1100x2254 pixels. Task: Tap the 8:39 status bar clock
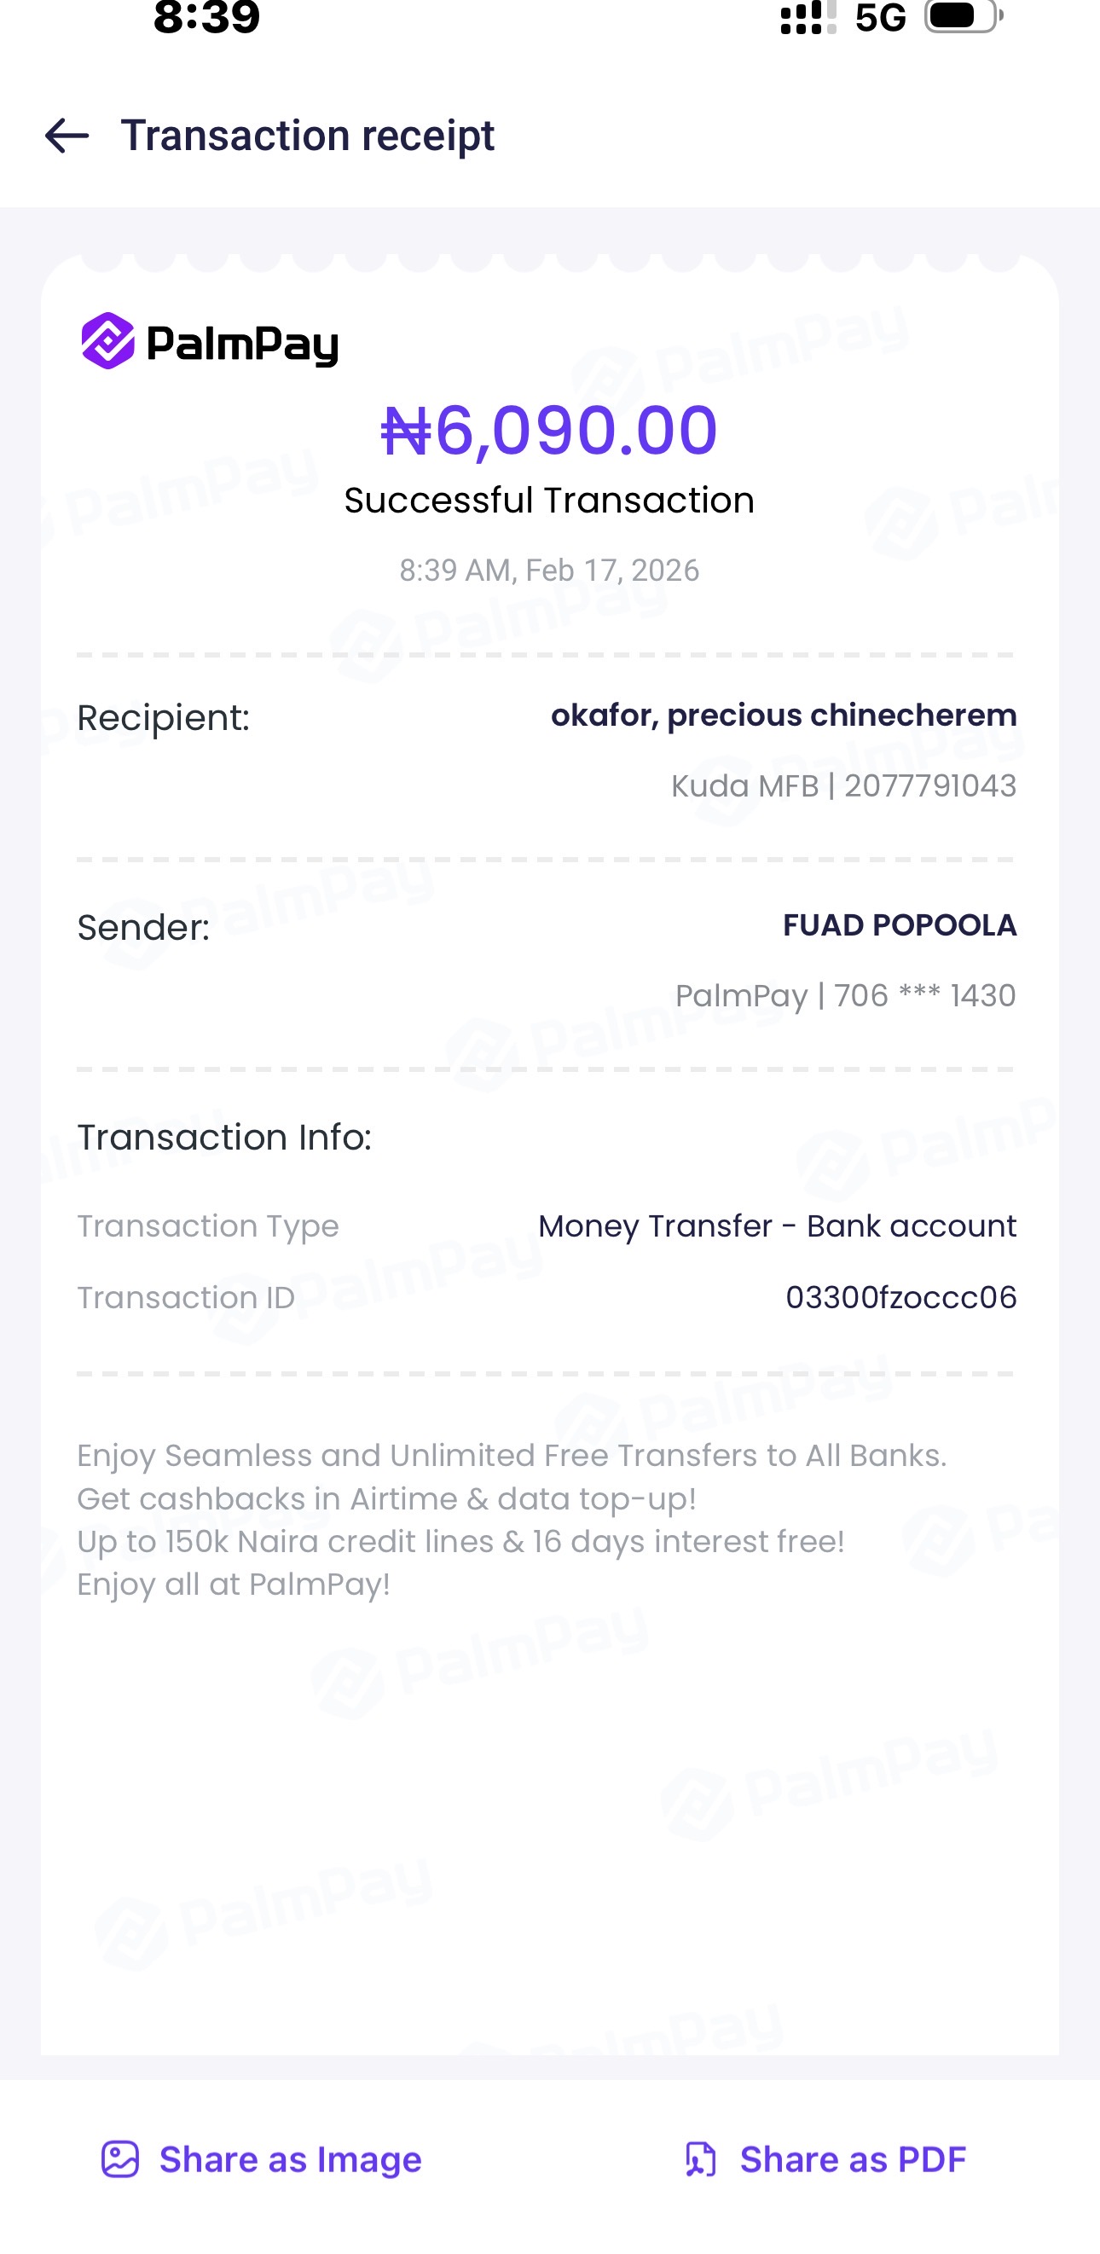pos(206,18)
